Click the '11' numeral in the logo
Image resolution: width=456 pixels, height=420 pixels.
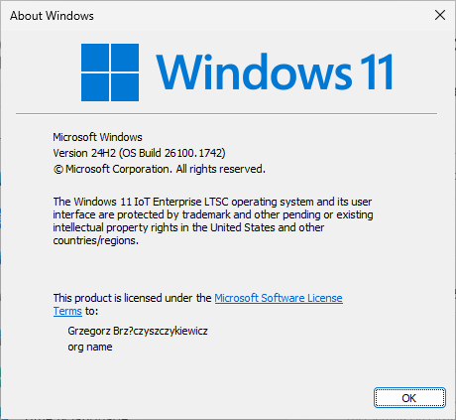(x=377, y=71)
